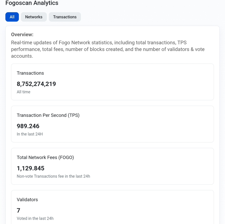This screenshot has width=225, height=224.
Task: Select the All filter tab
Action: (12, 17)
